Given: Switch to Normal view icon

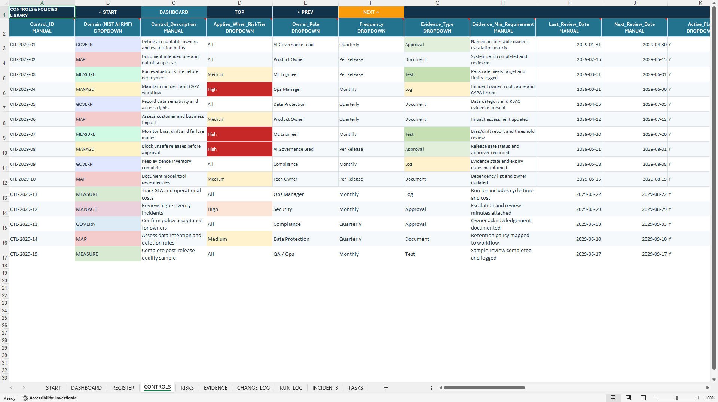Looking at the screenshot, I should 613,398.
